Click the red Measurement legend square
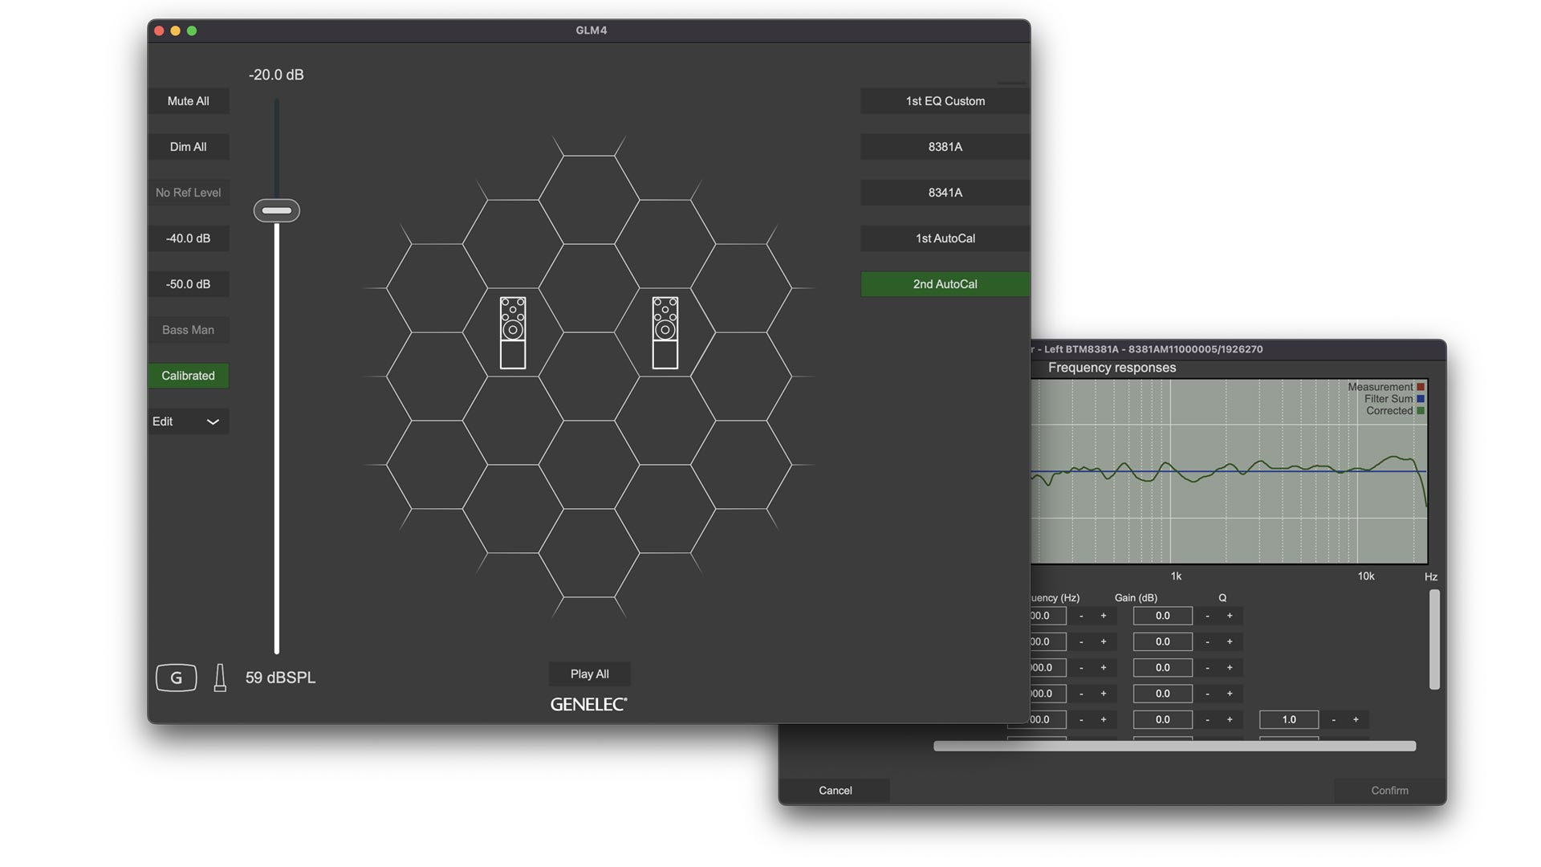 1421,387
